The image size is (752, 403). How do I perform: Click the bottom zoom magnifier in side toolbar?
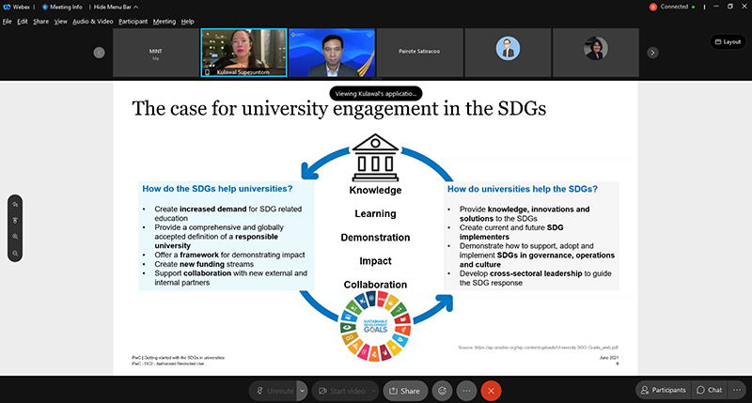[x=16, y=253]
